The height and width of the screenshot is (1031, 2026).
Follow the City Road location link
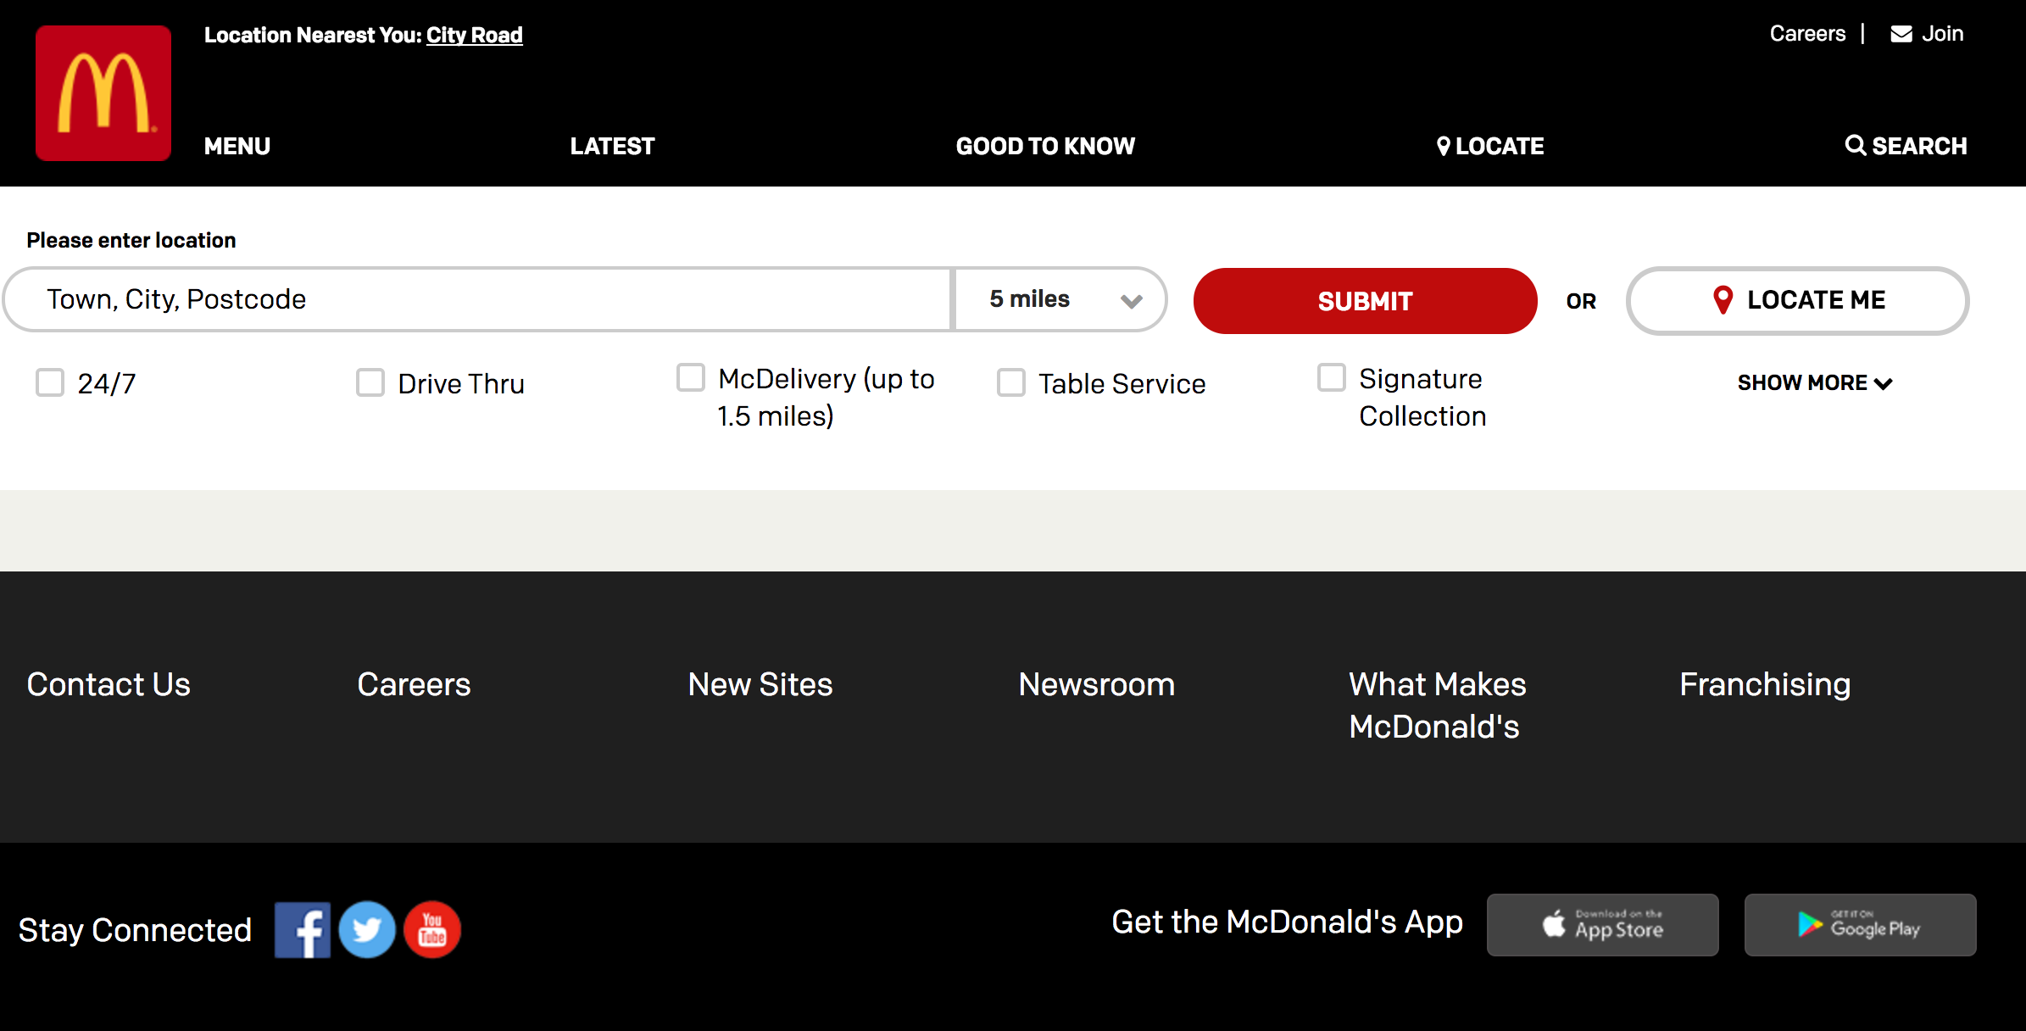pyautogui.click(x=474, y=36)
